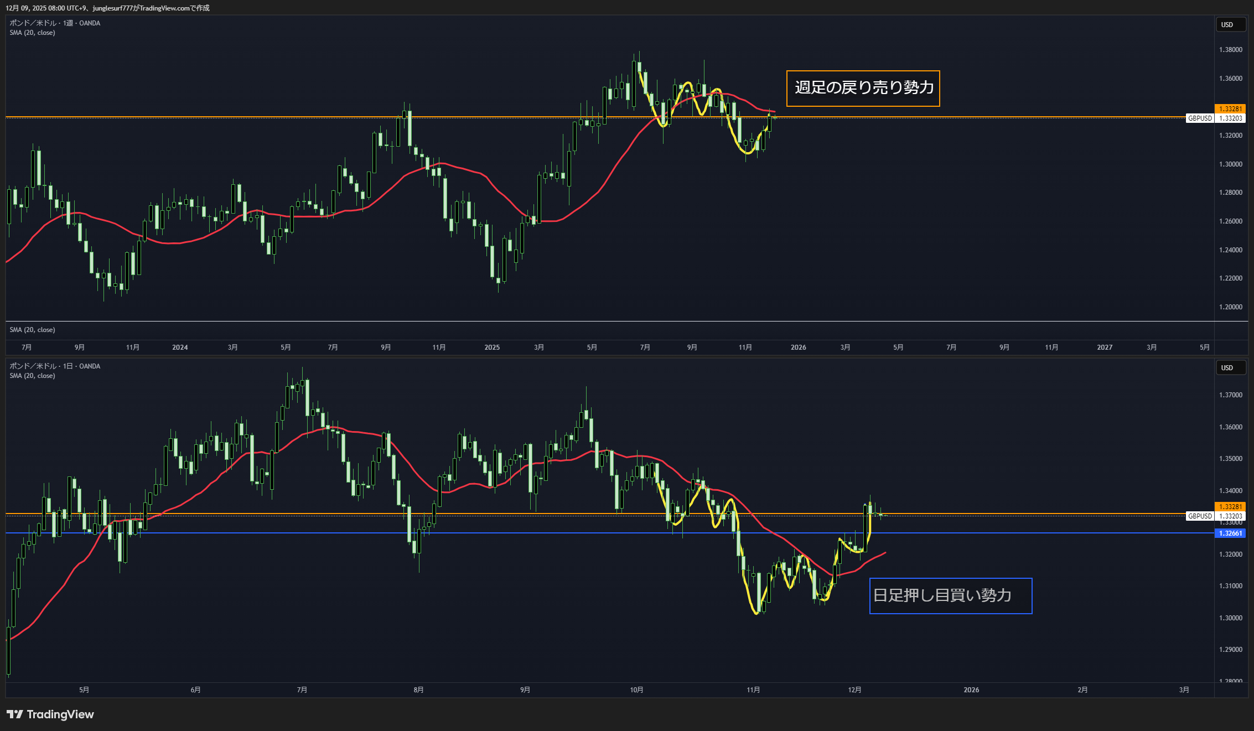
Task: Click the orange 1.33281 label on weekly axis
Action: (1231, 109)
